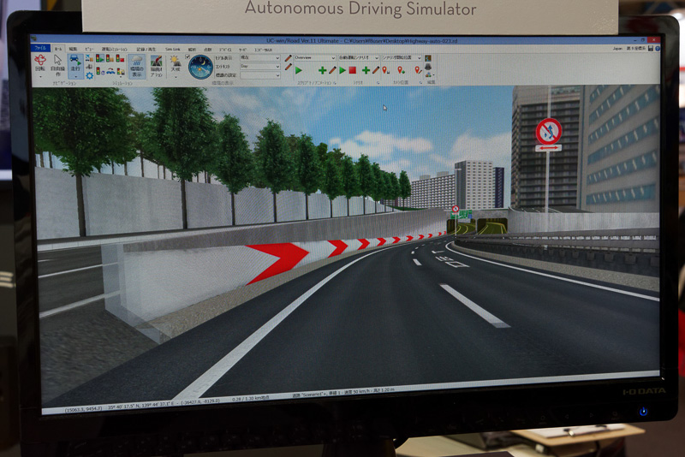Open the ファイル file tab
The image size is (685, 457).
point(40,48)
